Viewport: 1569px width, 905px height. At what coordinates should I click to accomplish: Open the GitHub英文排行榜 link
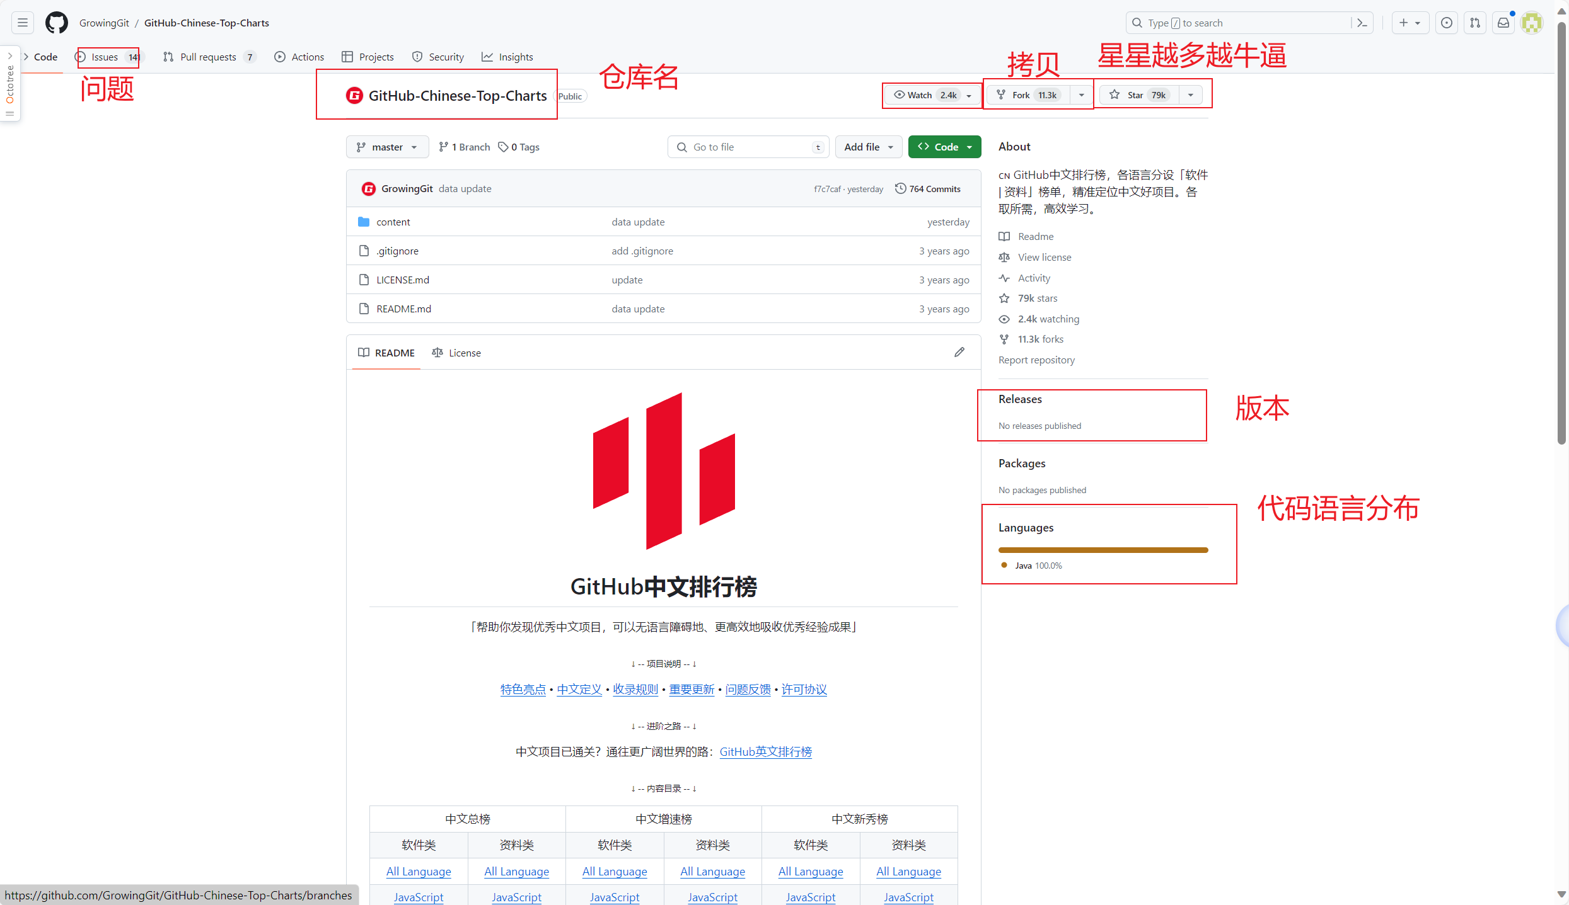tap(765, 751)
